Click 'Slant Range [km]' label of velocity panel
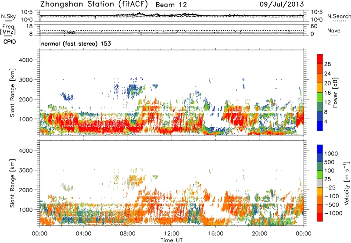351x243 pixels. tap(12, 183)
